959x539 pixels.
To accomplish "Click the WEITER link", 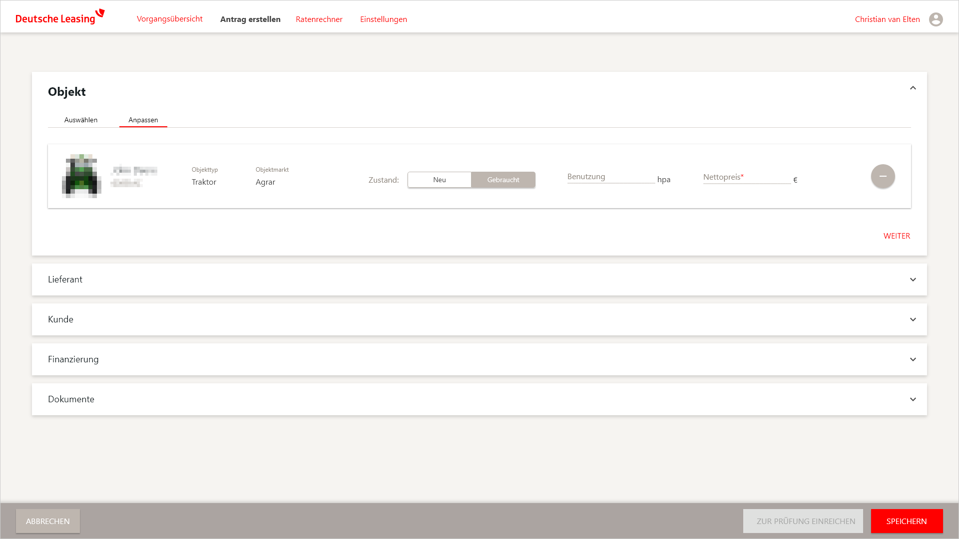I will click(x=897, y=236).
